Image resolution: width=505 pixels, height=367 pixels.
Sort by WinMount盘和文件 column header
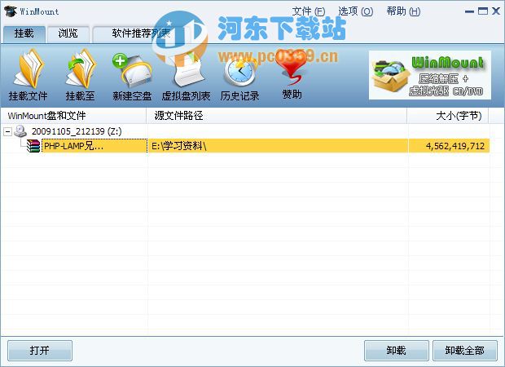click(x=74, y=116)
